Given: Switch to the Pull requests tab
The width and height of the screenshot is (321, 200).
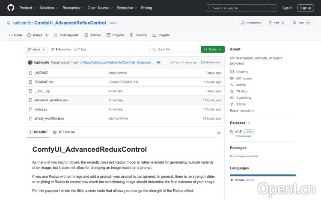Looking at the screenshot, I should 66,35.
